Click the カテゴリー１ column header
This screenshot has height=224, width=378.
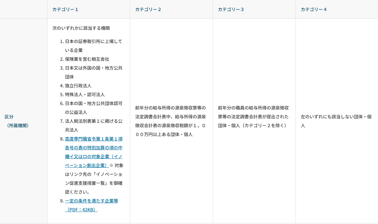point(65,9)
